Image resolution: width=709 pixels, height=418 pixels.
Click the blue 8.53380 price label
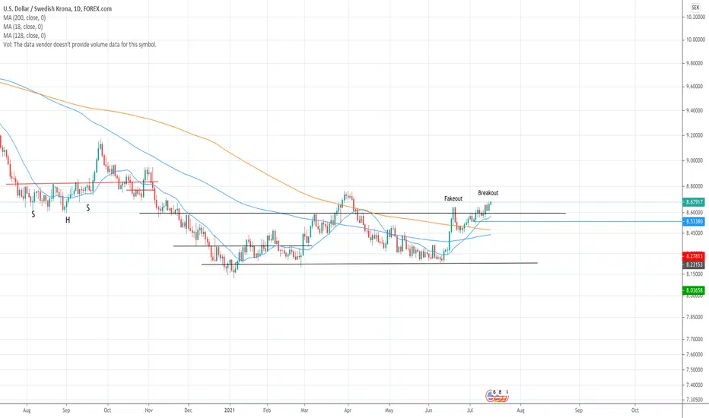pos(693,221)
